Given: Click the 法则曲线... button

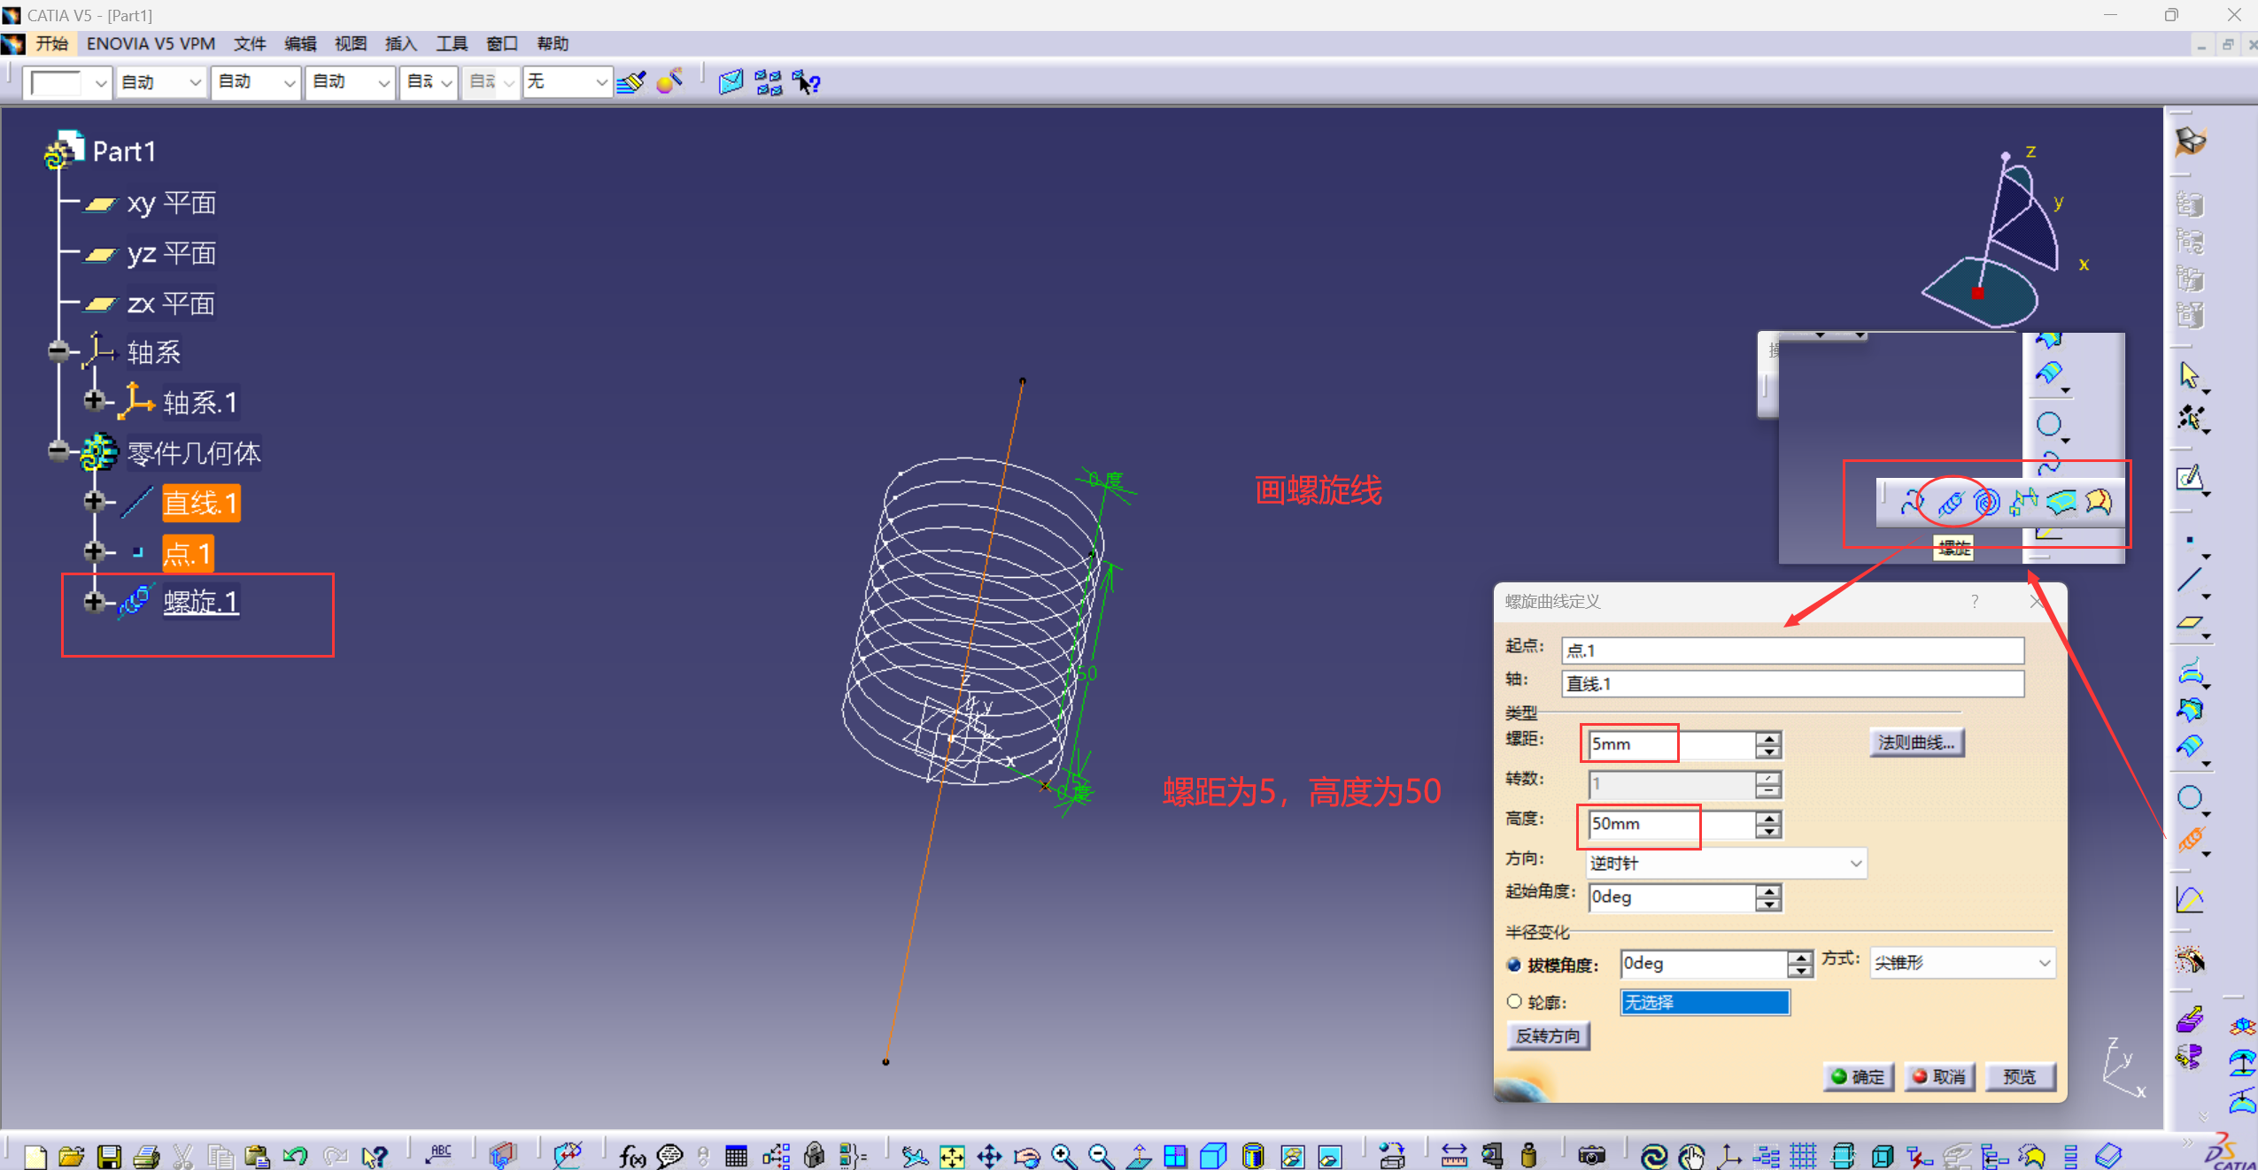Looking at the screenshot, I should [1916, 743].
